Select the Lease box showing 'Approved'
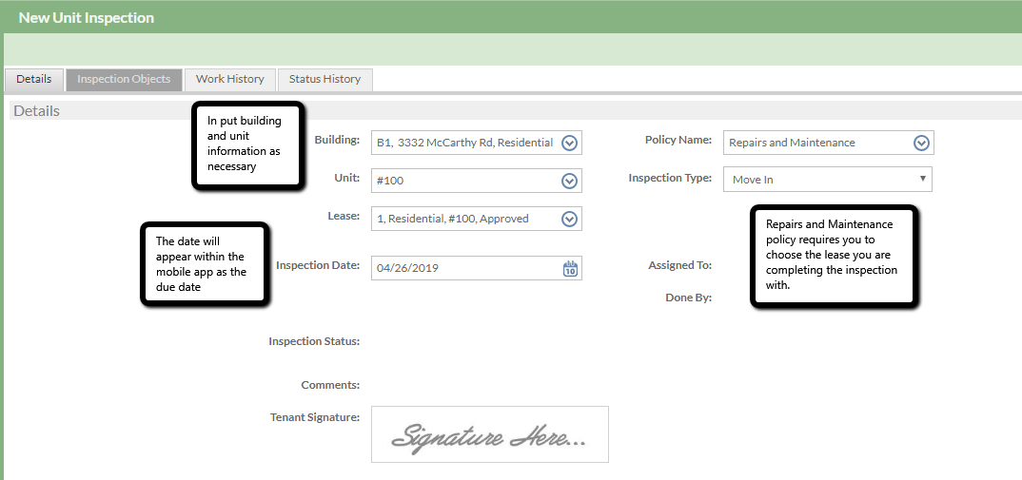This screenshot has height=480, width=1022. coord(464,220)
